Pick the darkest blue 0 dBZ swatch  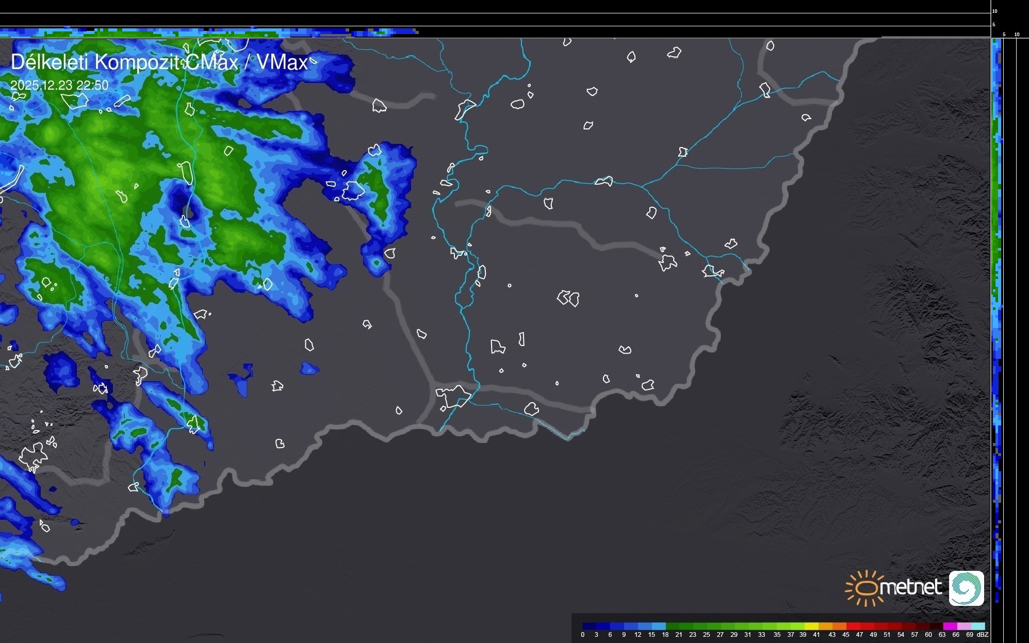[590, 626]
